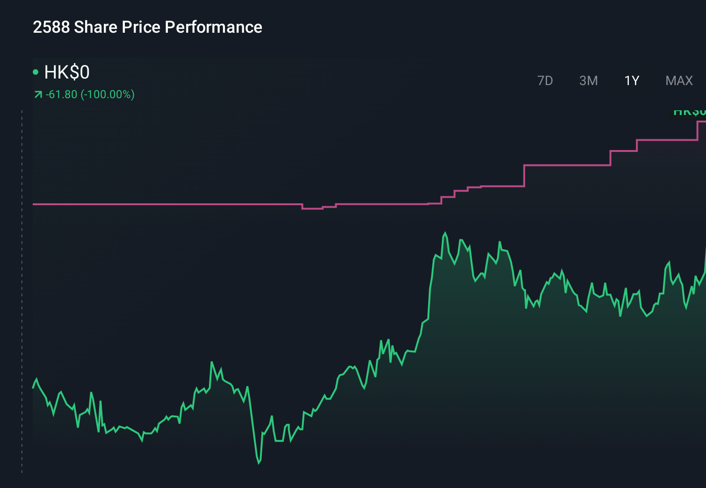This screenshot has width=706, height=488.
Task: Select the 7D time range
Action: pos(545,80)
